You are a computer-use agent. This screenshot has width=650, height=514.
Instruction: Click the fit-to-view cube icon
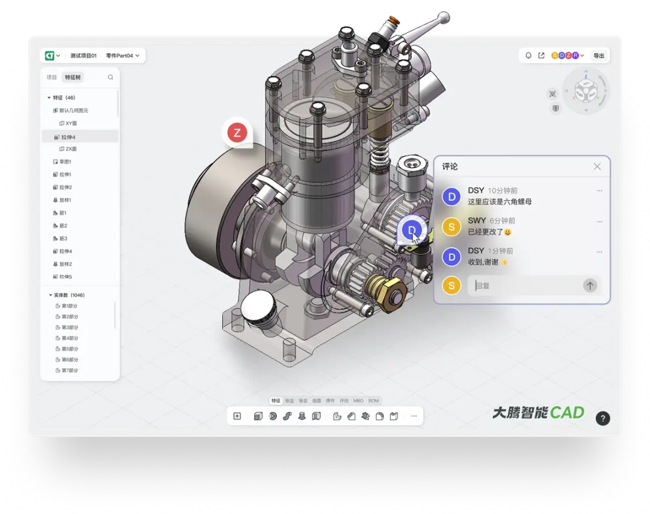click(552, 94)
